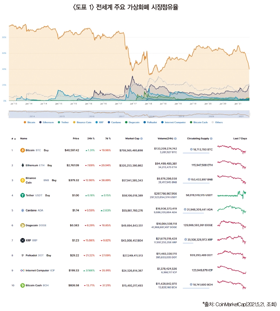Viewport: 280px width, 311px height.
Task: Click info icon beside 35,108,326,973 XRP
Action: (185, 239)
